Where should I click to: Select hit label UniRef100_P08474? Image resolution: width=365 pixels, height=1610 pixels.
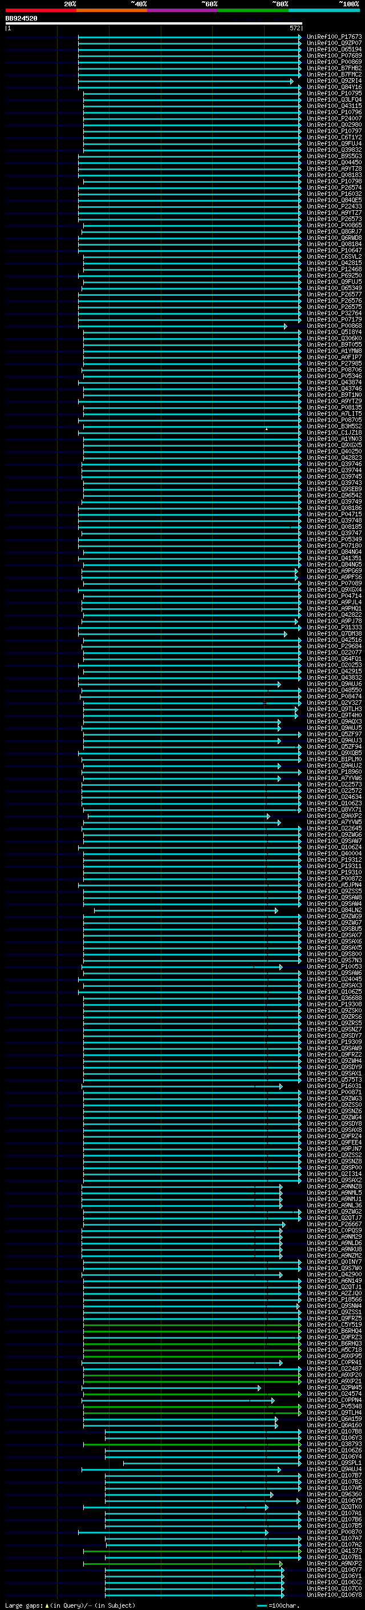tap(334, 696)
